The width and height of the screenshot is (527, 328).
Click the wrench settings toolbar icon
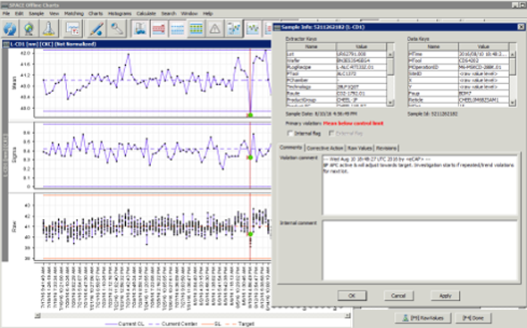[116, 29]
